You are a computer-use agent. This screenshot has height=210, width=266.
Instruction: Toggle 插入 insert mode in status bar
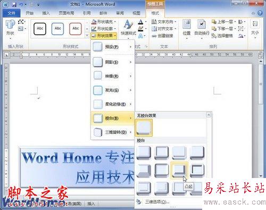point(91,204)
